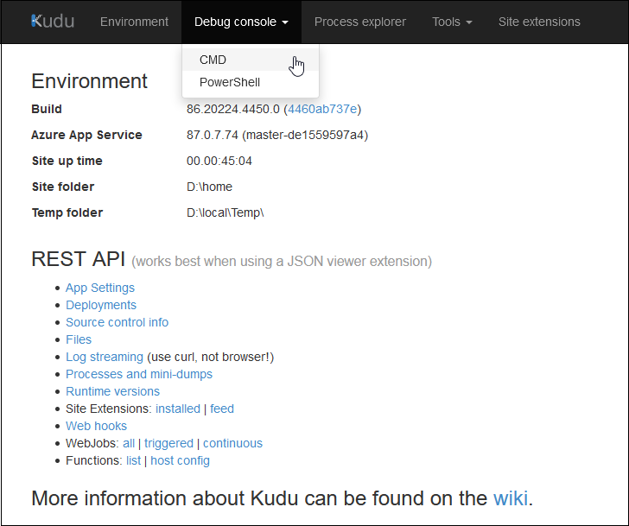
Task: Select CMD from the dropdown menu
Action: pos(251,60)
